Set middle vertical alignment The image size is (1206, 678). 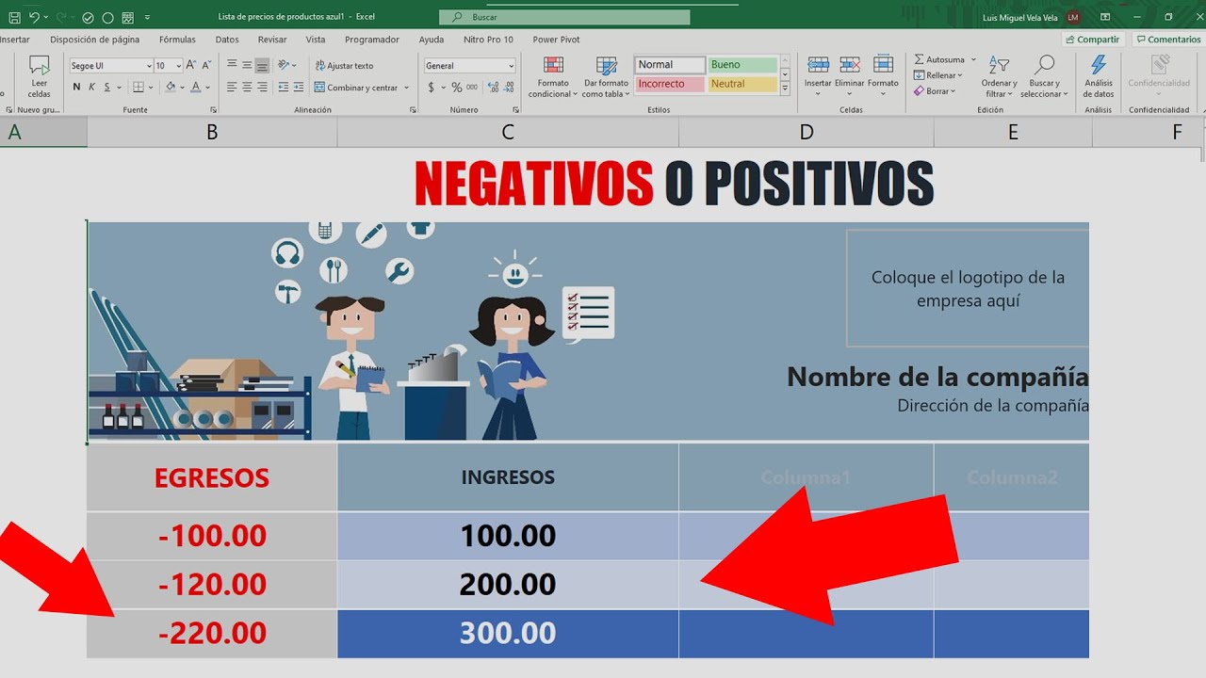pos(247,65)
